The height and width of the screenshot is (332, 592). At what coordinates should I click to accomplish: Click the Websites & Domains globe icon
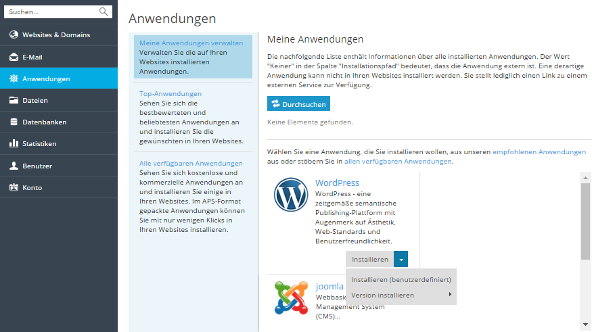(14, 35)
